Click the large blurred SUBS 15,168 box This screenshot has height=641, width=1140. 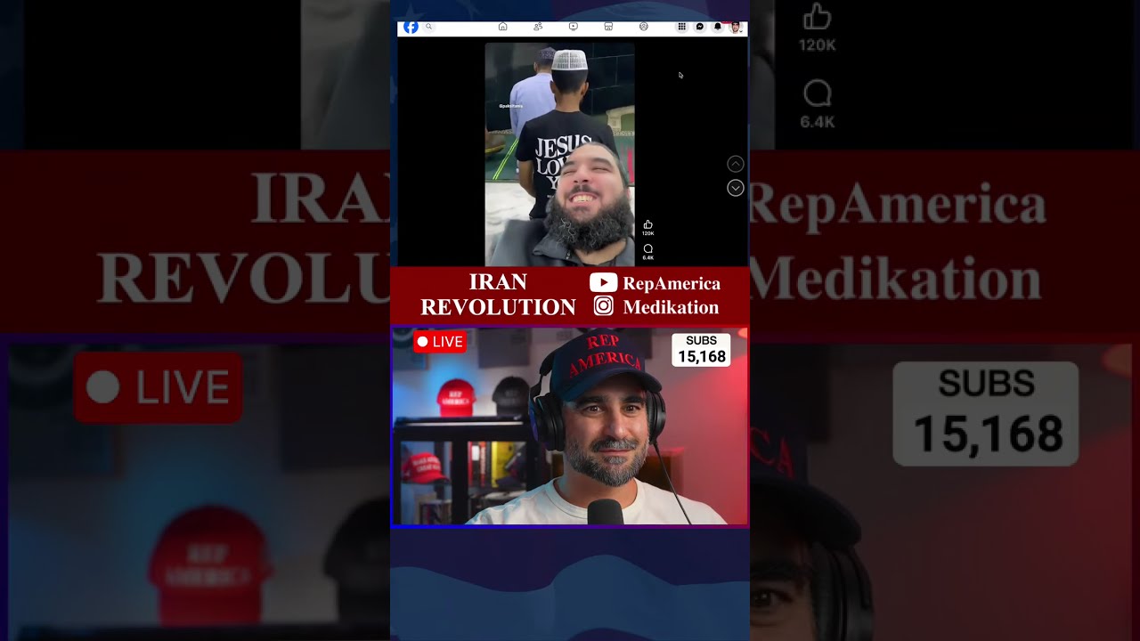click(x=986, y=414)
